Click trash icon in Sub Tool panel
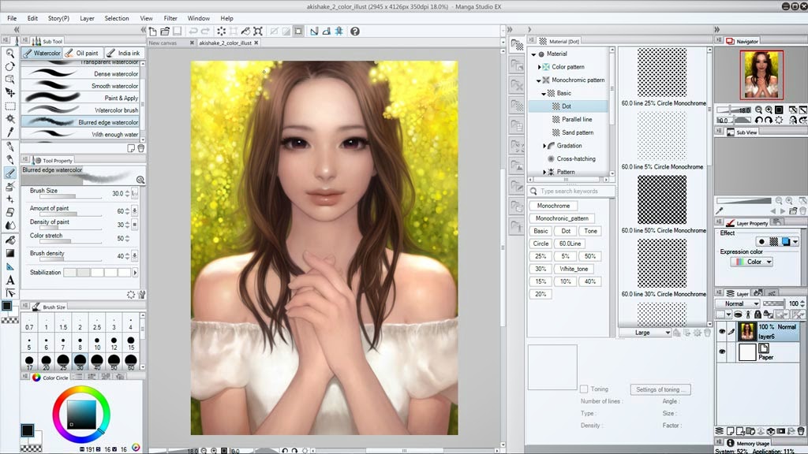The height and width of the screenshot is (454, 808). tap(140, 148)
